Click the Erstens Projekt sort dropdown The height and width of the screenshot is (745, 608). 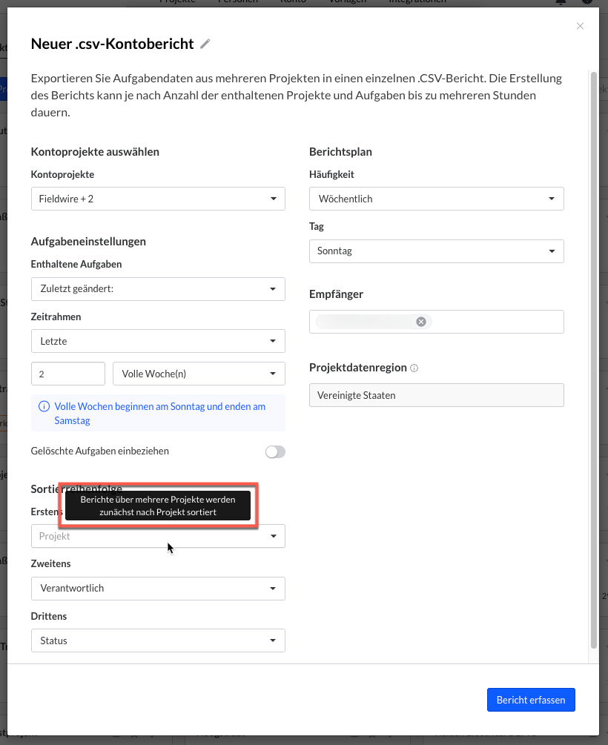point(158,537)
